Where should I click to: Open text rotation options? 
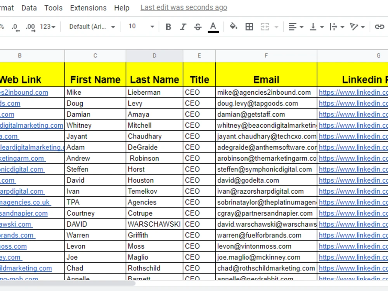[x=357, y=26]
